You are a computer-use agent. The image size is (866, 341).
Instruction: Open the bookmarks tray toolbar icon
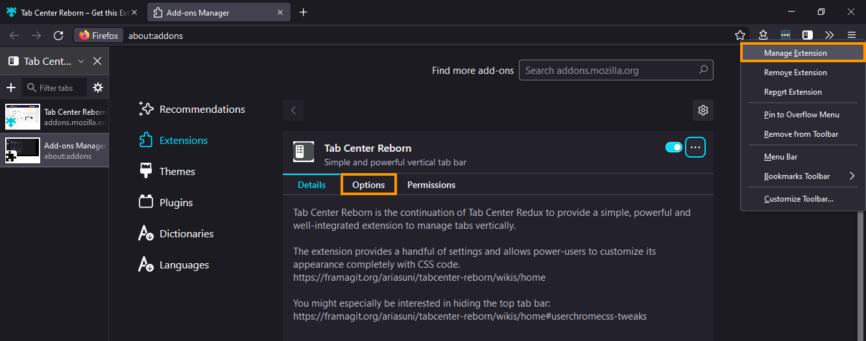pos(764,35)
